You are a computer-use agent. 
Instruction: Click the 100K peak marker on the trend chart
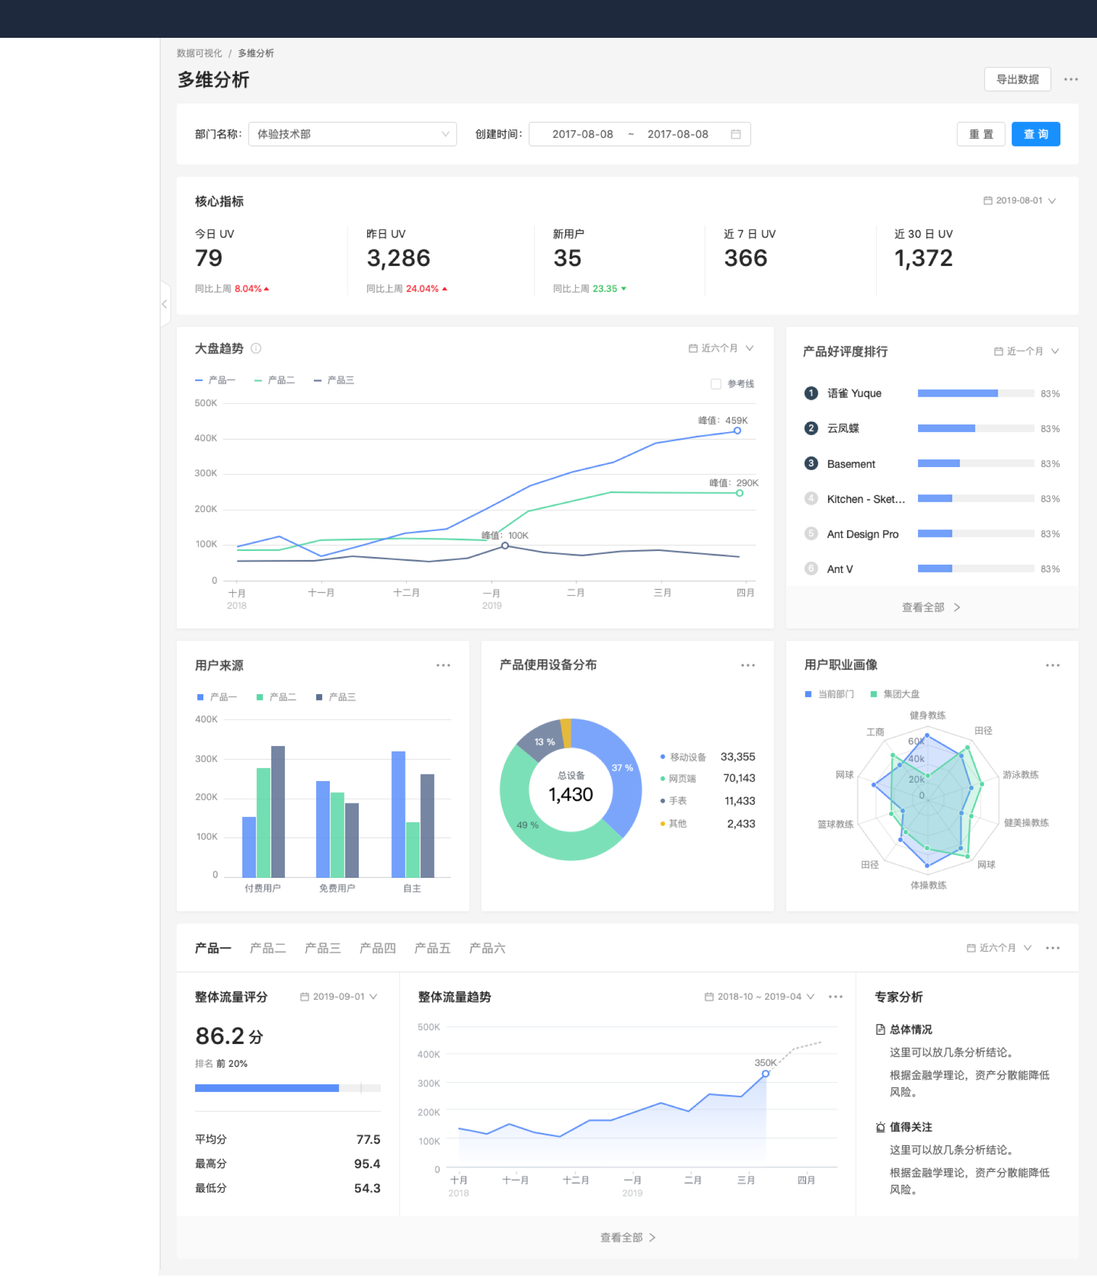pyautogui.click(x=505, y=546)
